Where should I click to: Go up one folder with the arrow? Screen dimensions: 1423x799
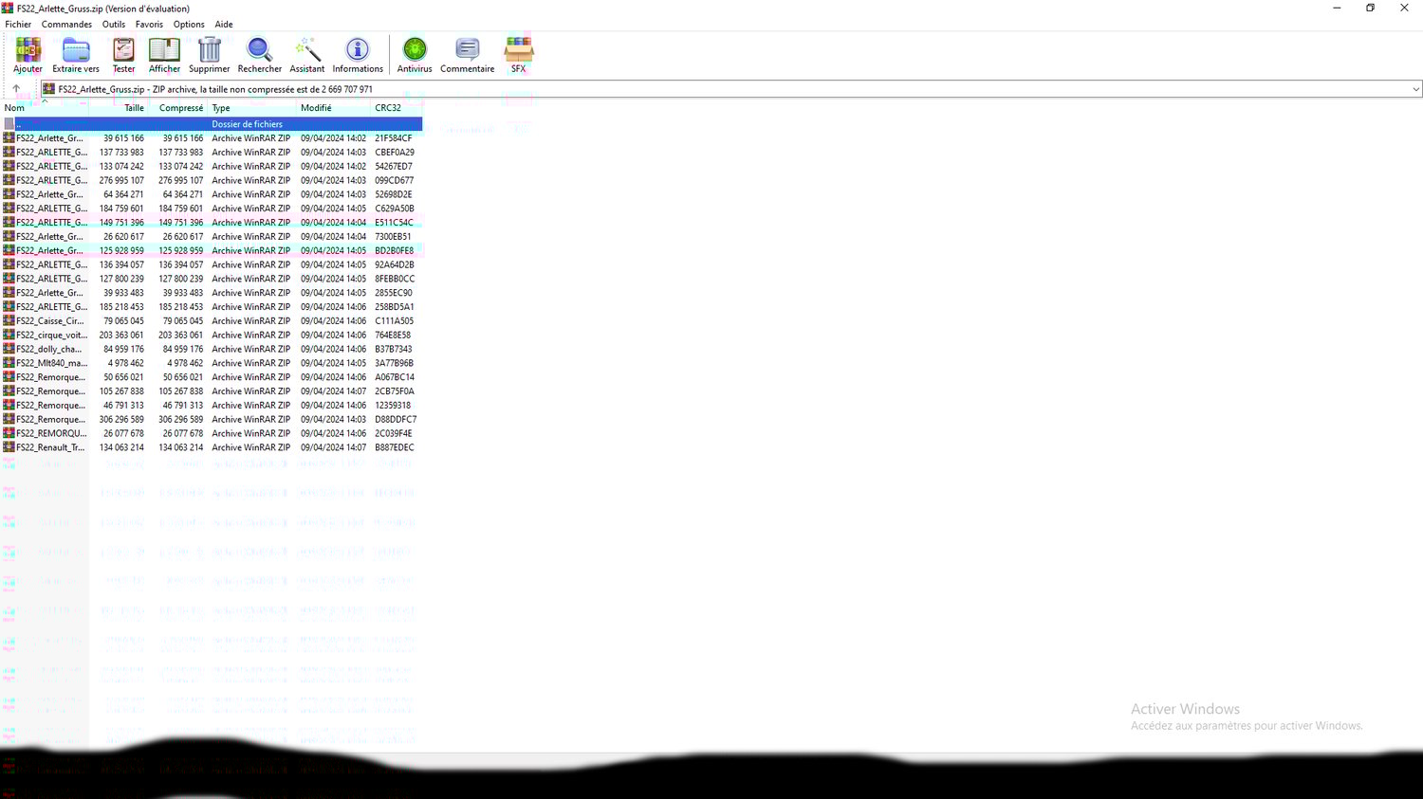click(16, 89)
